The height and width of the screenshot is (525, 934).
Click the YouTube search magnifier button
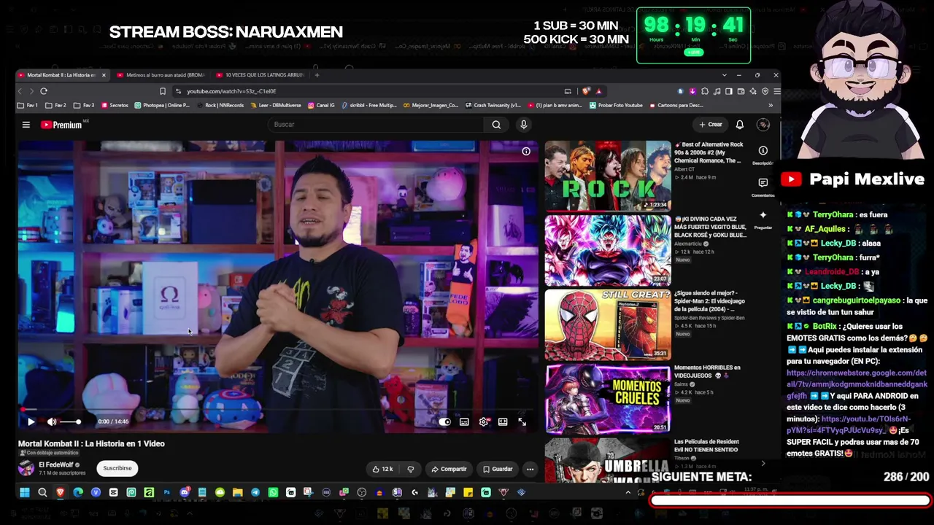pos(496,125)
